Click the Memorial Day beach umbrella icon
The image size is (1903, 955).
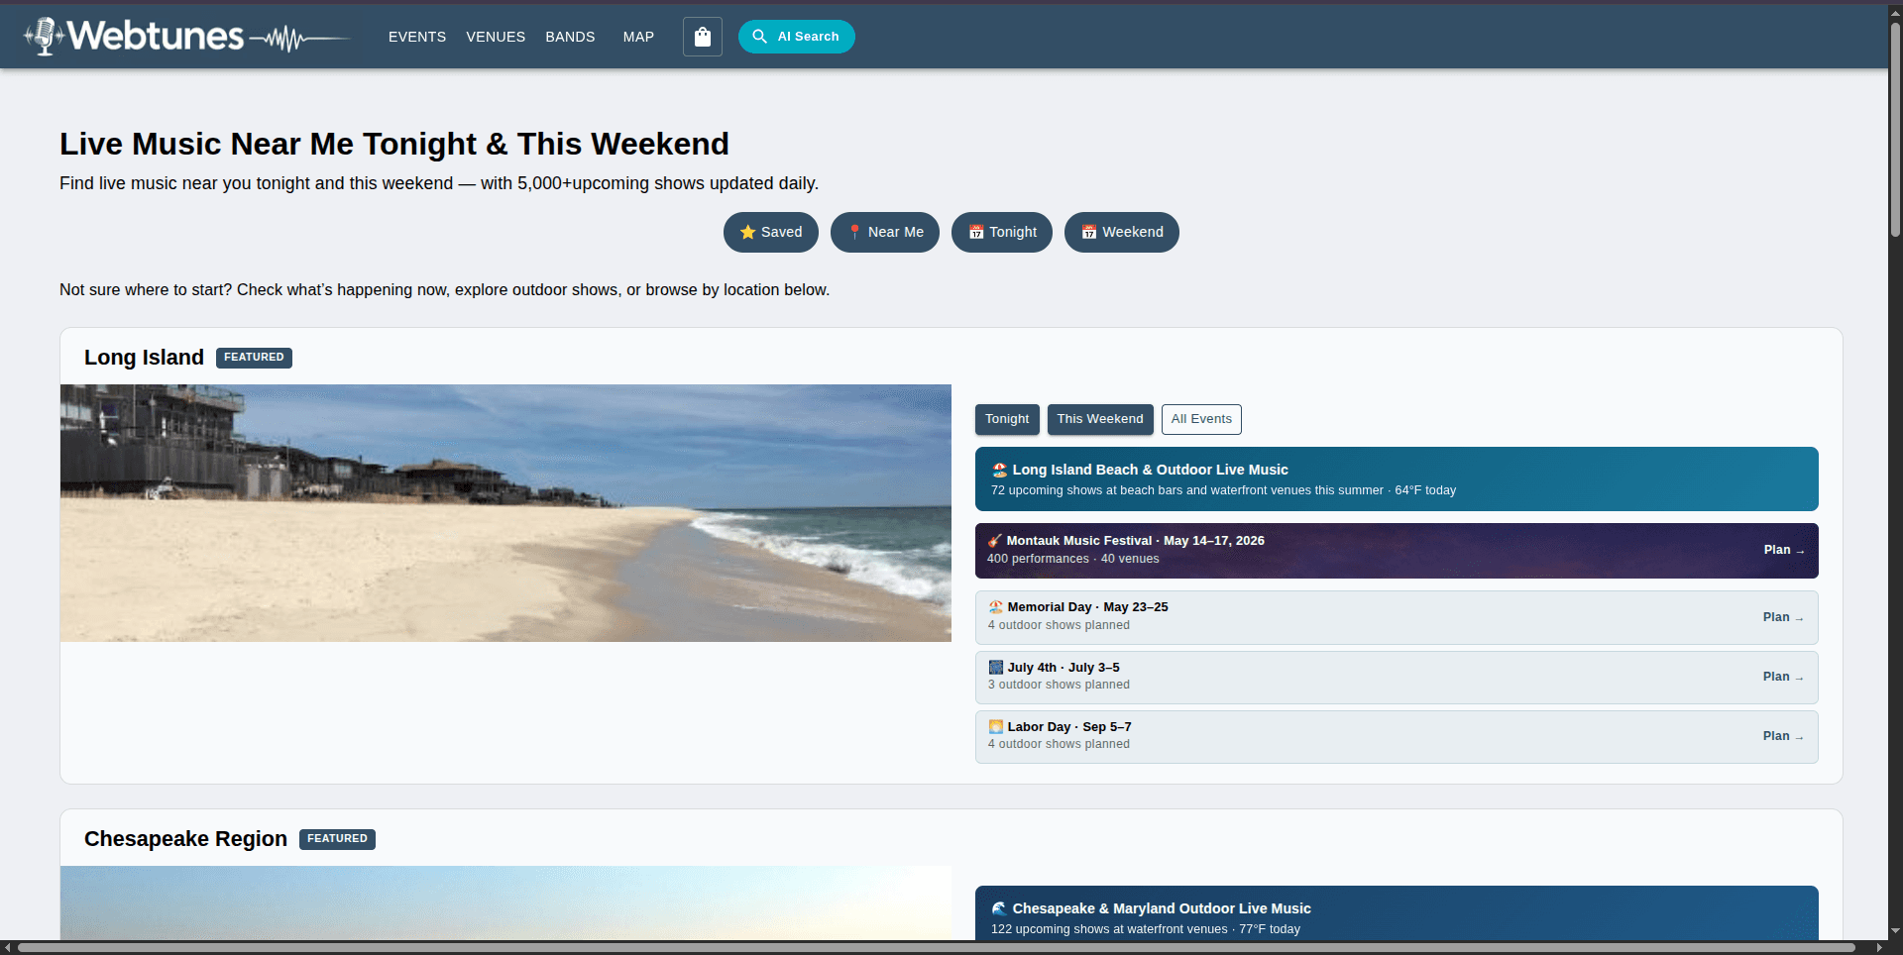tap(996, 607)
